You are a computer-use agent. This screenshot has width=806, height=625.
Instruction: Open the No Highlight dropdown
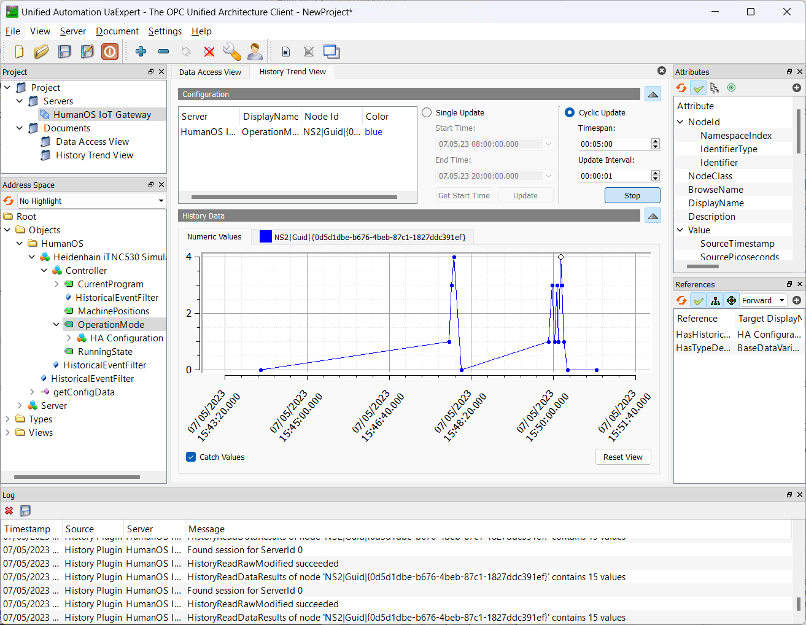tap(91, 201)
